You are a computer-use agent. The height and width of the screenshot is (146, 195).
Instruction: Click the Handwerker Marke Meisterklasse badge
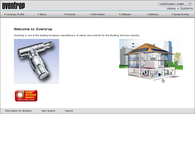coord(26,96)
